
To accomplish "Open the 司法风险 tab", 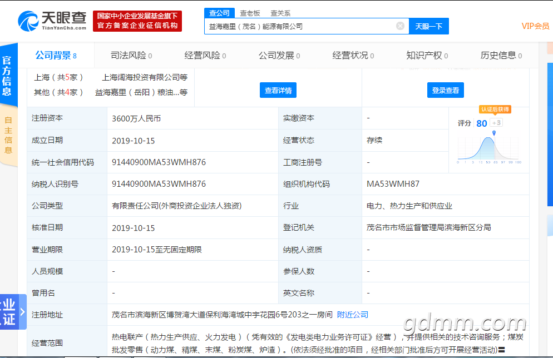I will [x=131, y=56].
